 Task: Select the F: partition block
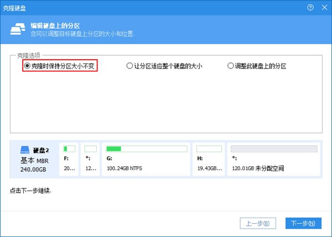click(69, 159)
